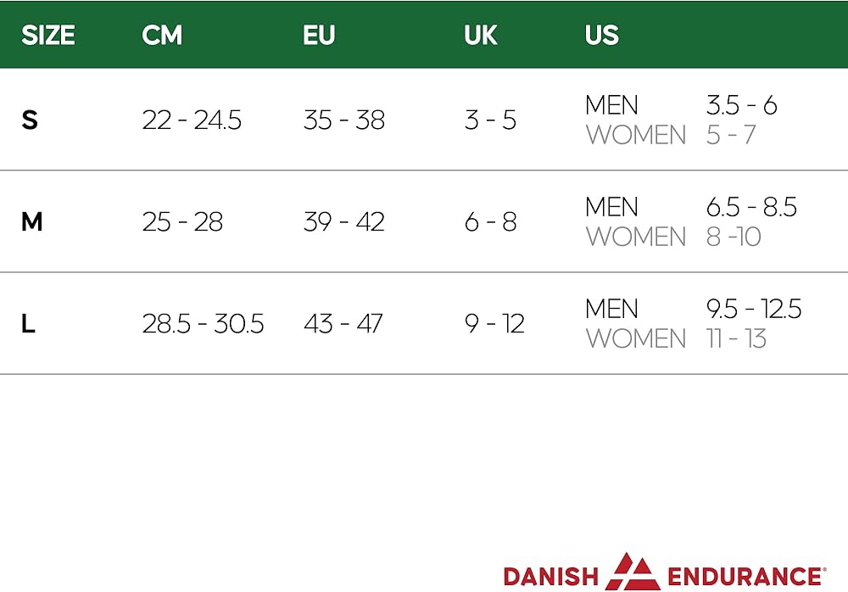
Task: Select the size S row label
Action: (x=30, y=120)
